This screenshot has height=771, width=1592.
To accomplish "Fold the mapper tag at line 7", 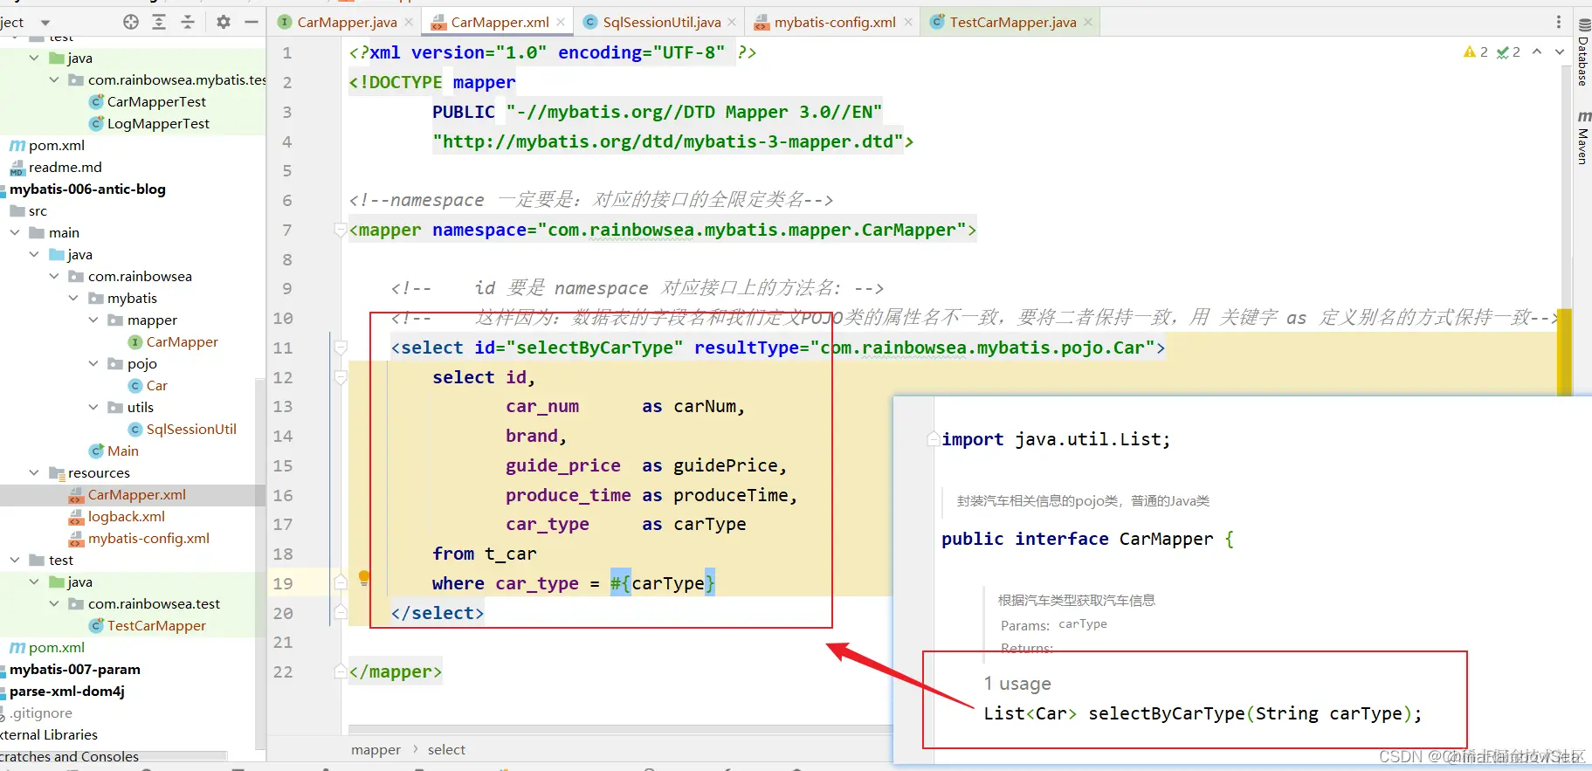I will click(341, 231).
